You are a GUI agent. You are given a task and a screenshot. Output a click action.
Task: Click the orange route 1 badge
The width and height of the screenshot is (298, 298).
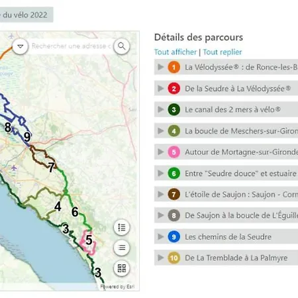coord(174,67)
